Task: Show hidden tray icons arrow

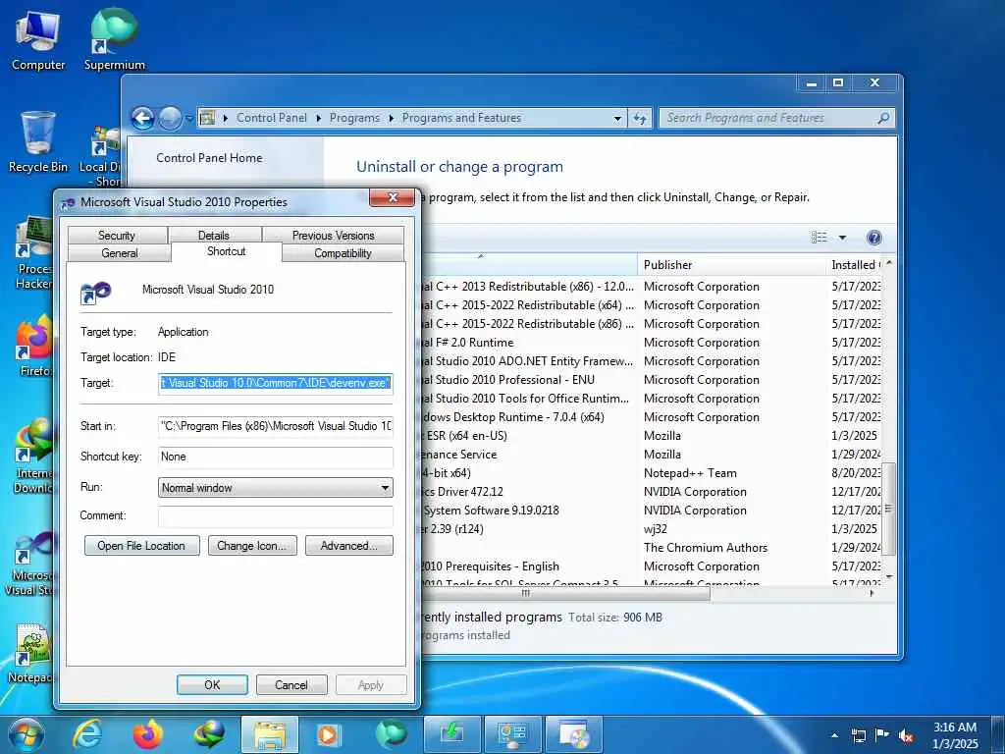Action: pyautogui.click(x=834, y=735)
